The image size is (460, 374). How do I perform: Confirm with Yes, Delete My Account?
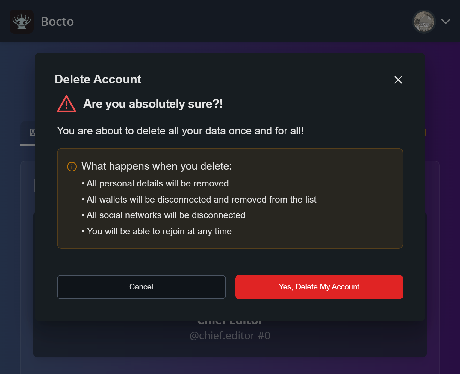[x=319, y=287]
